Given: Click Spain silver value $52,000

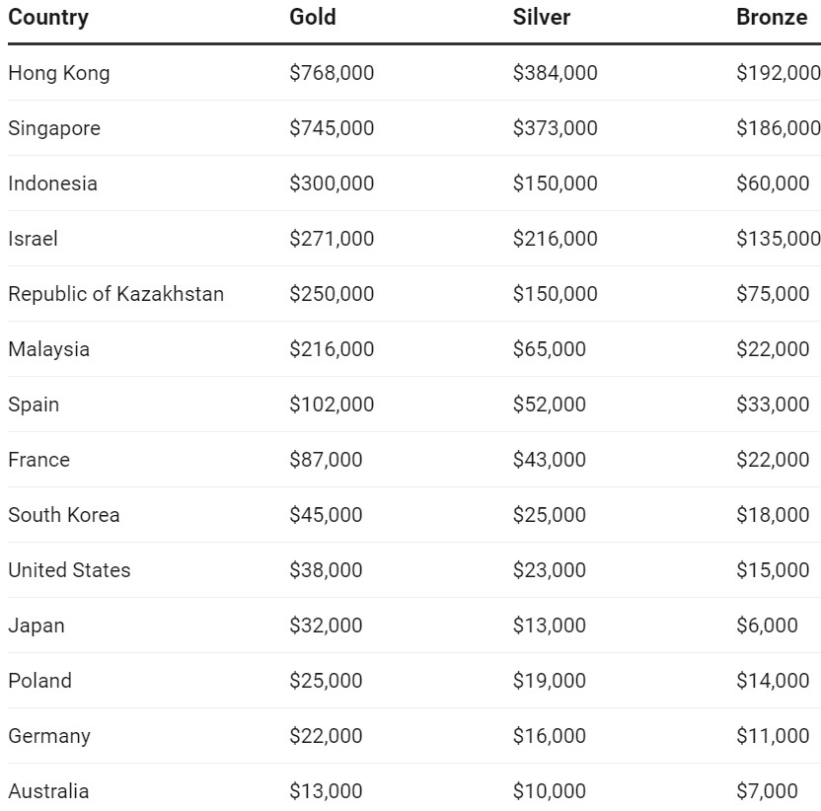Looking at the screenshot, I should [550, 405].
